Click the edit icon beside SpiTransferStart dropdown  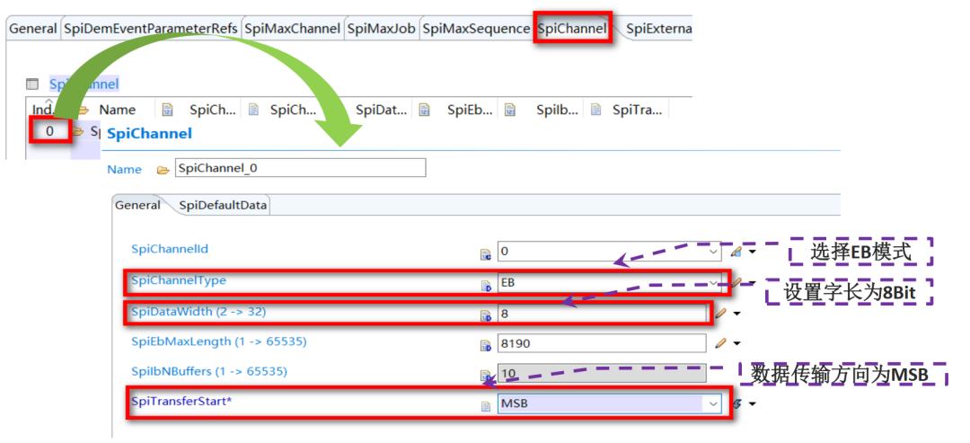736,403
